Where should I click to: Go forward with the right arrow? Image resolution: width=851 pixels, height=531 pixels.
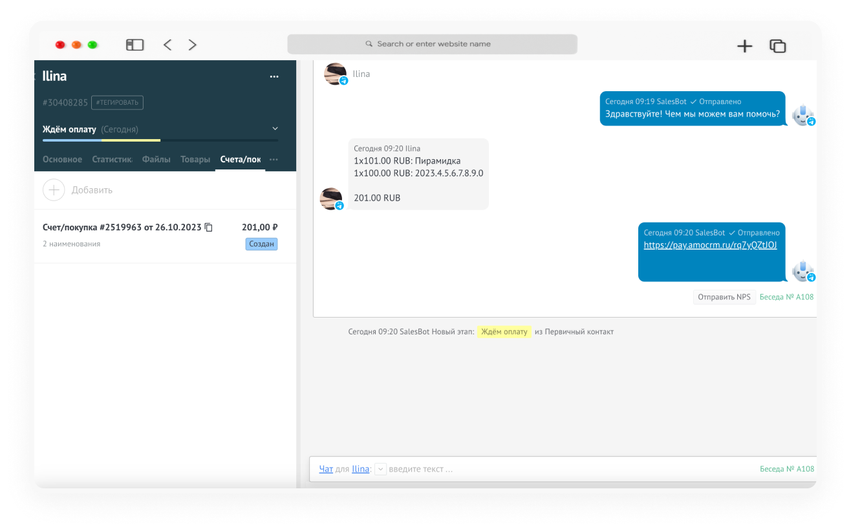(192, 45)
